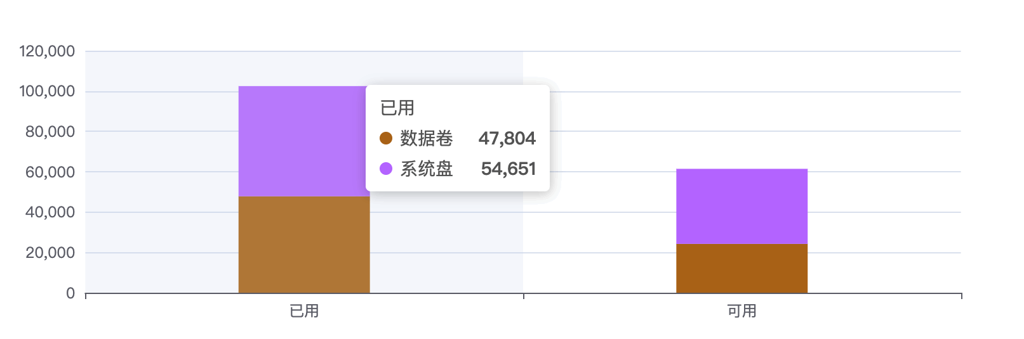
Task: Select the 可用 x-axis label
Action: (x=741, y=311)
